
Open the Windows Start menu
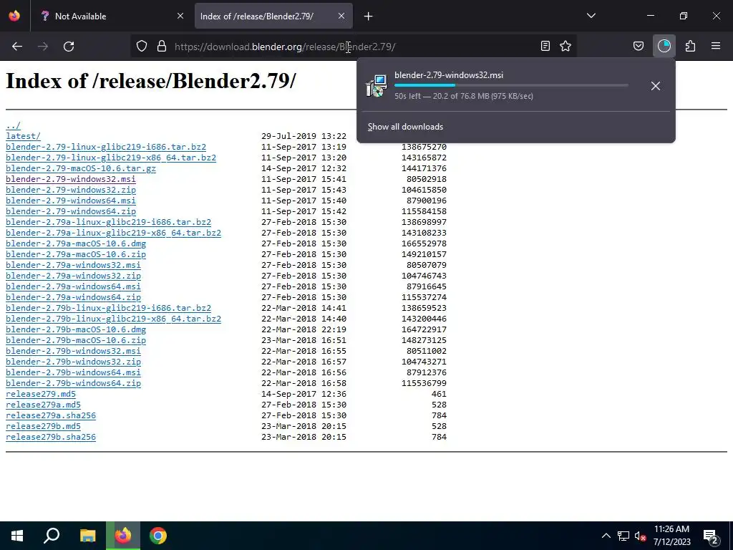pyautogui.click(x=17, y=536)
